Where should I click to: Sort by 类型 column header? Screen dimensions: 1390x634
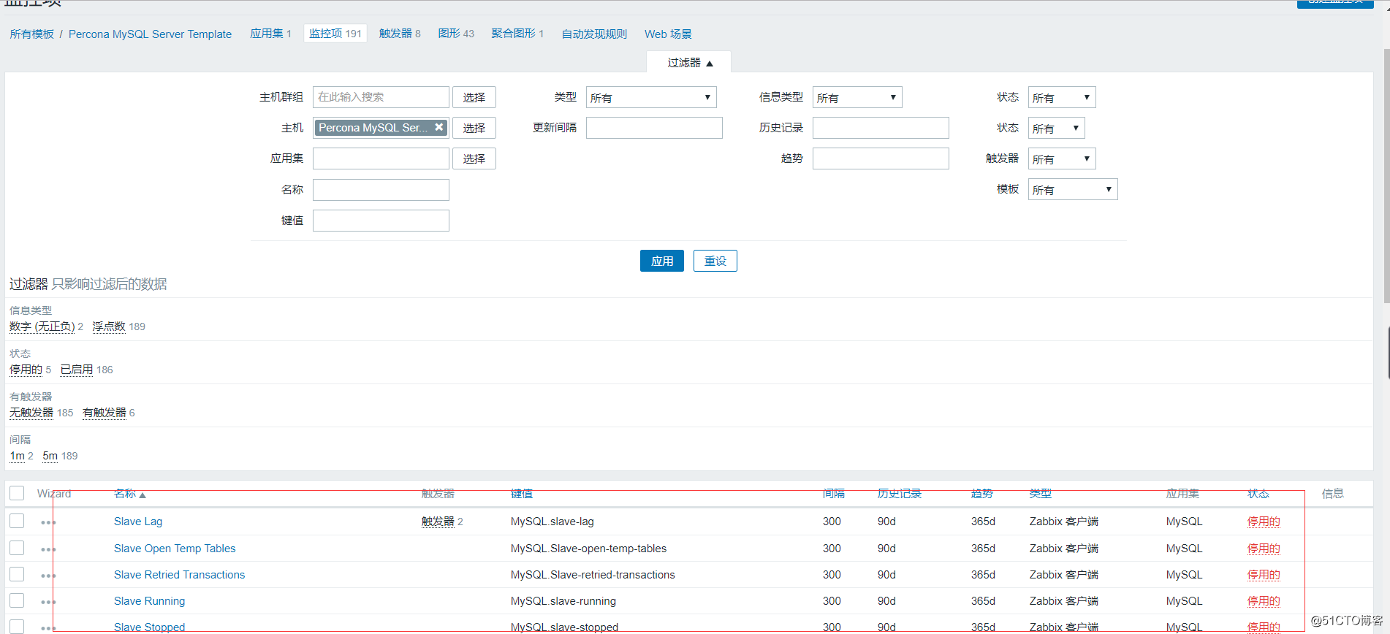(x=1041, y=494)
